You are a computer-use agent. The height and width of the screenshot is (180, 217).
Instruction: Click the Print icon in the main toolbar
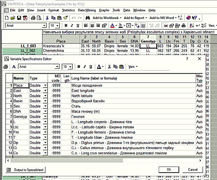coord(32,18)
